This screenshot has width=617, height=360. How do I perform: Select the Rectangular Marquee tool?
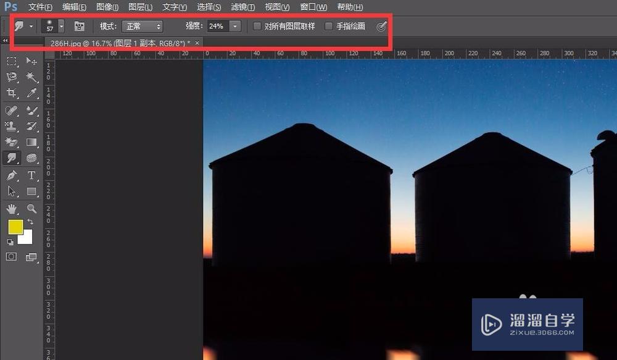click(12, 61)
